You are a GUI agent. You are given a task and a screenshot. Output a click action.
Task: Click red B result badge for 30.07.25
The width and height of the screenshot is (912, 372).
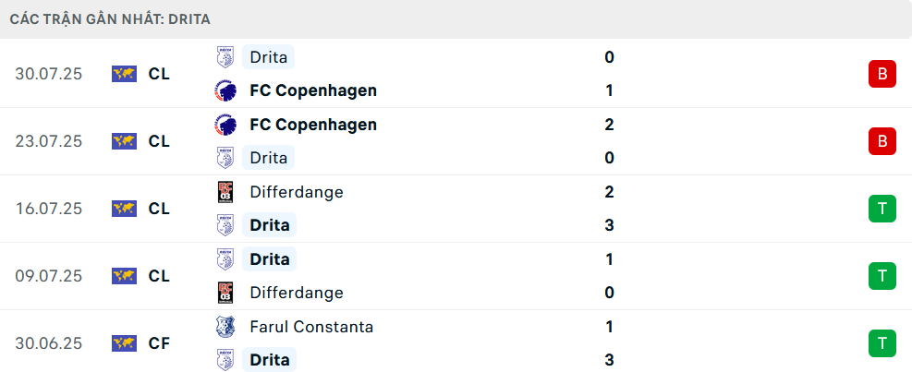tap(882, 74)
